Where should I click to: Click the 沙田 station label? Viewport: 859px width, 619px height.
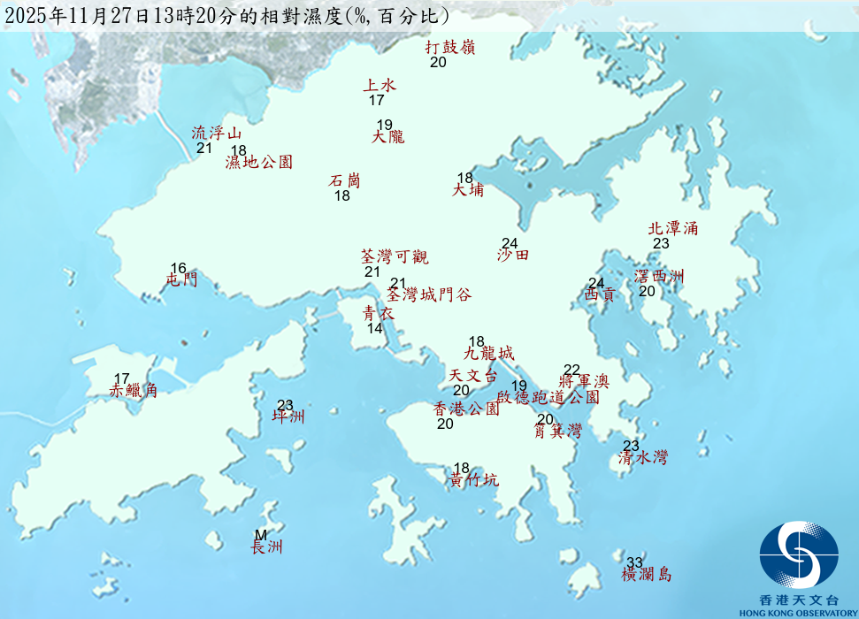[x=513, y=255]
